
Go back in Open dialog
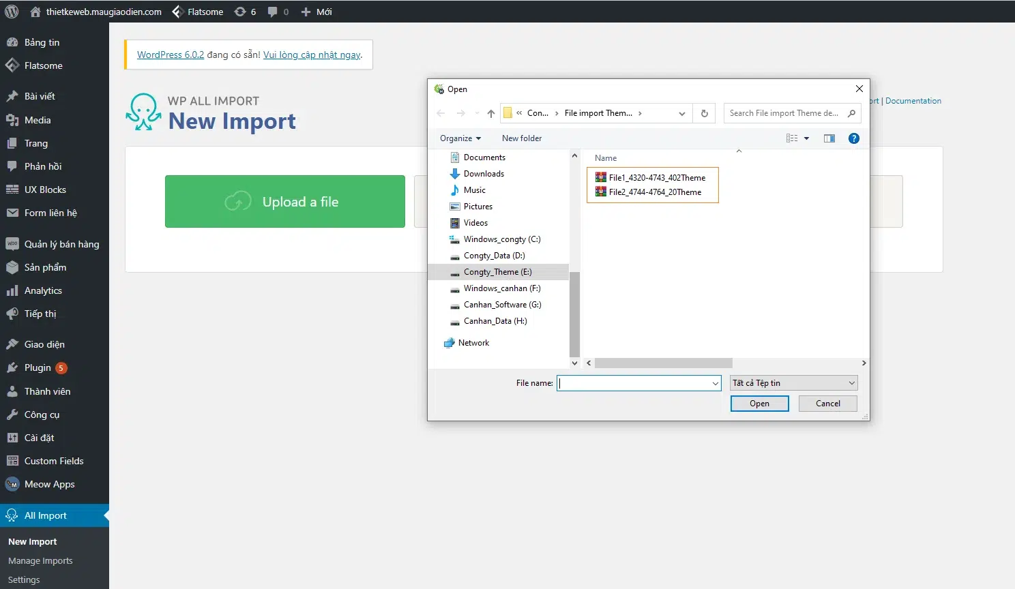coord(441,113)
